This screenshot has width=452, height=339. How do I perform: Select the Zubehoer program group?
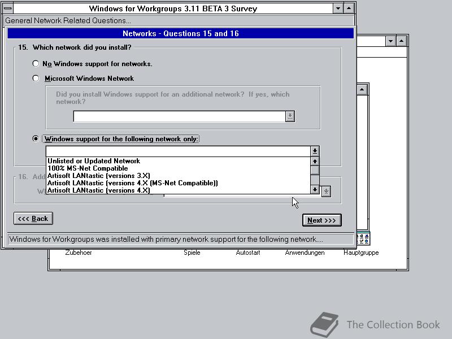point(79,253)
